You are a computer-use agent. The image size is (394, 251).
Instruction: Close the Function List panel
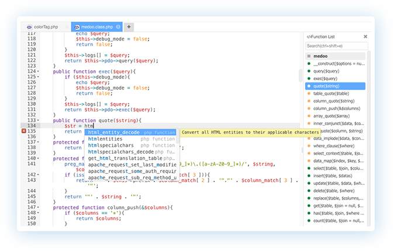(x=365, y=36)
